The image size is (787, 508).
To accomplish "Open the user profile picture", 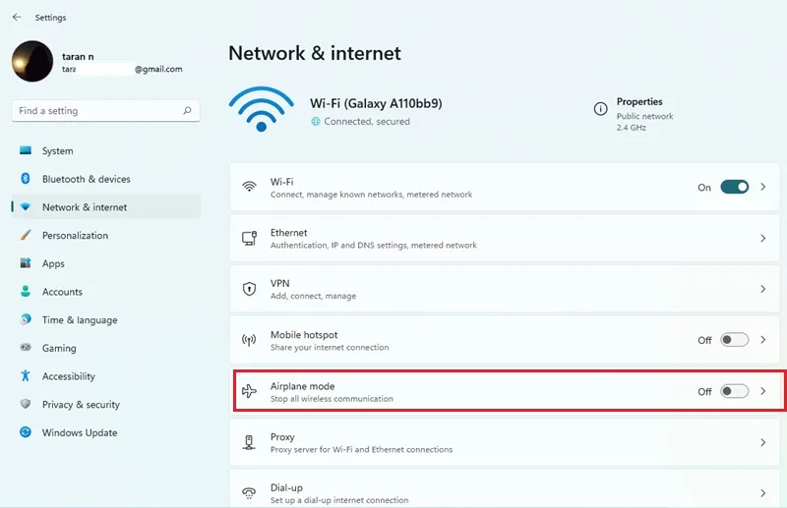I will point(32,61).
